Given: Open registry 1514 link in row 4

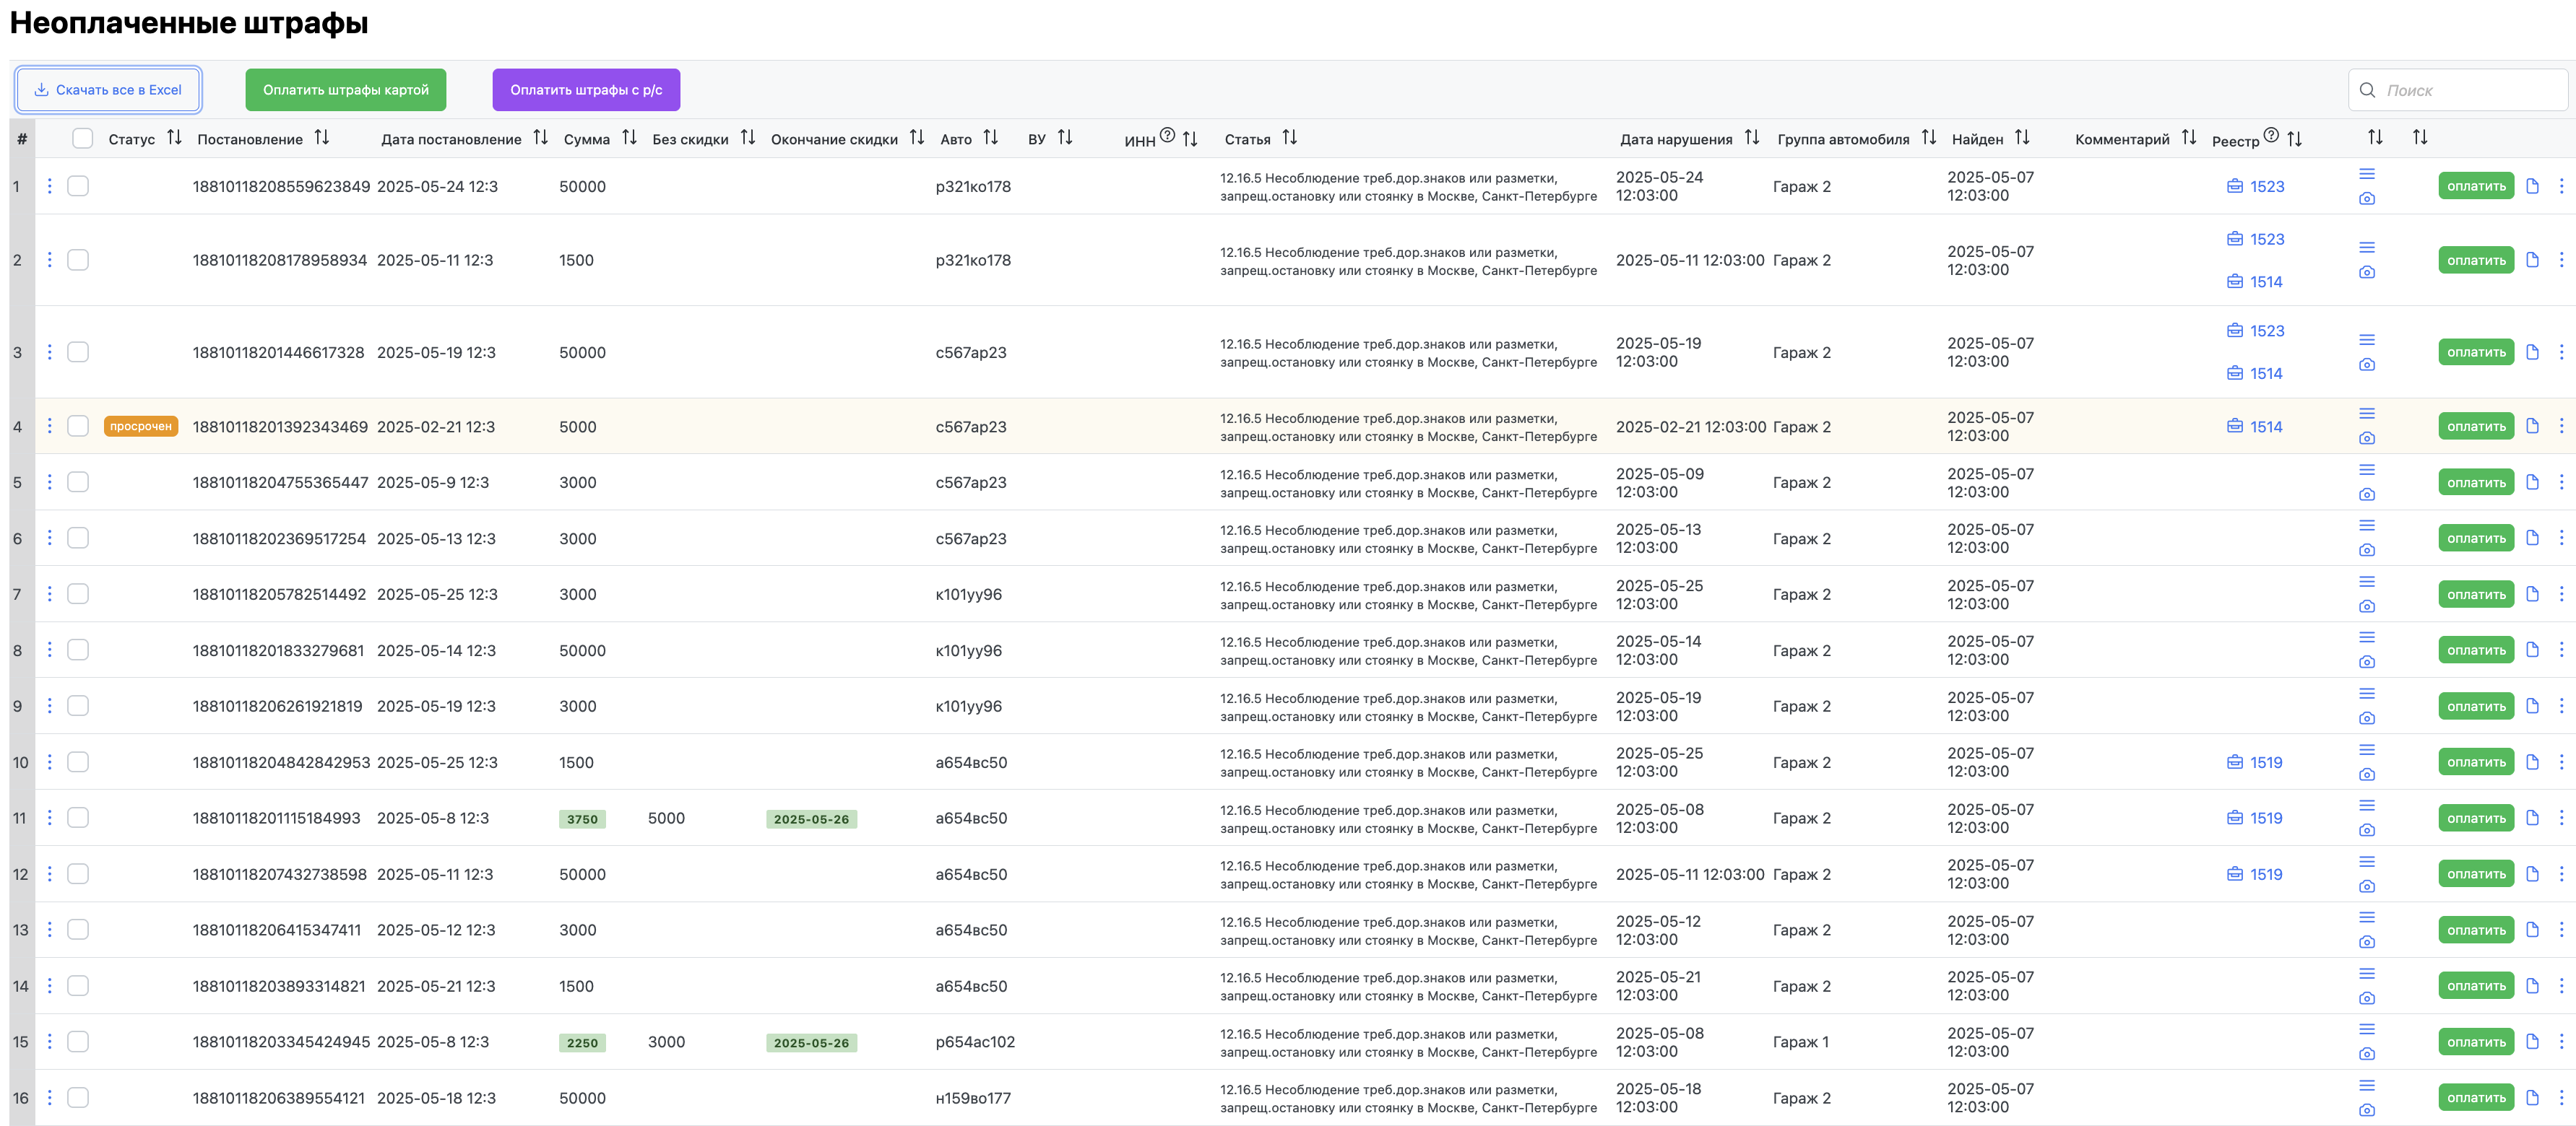Looking at the screenshot, I should (x=2255, y=427).
